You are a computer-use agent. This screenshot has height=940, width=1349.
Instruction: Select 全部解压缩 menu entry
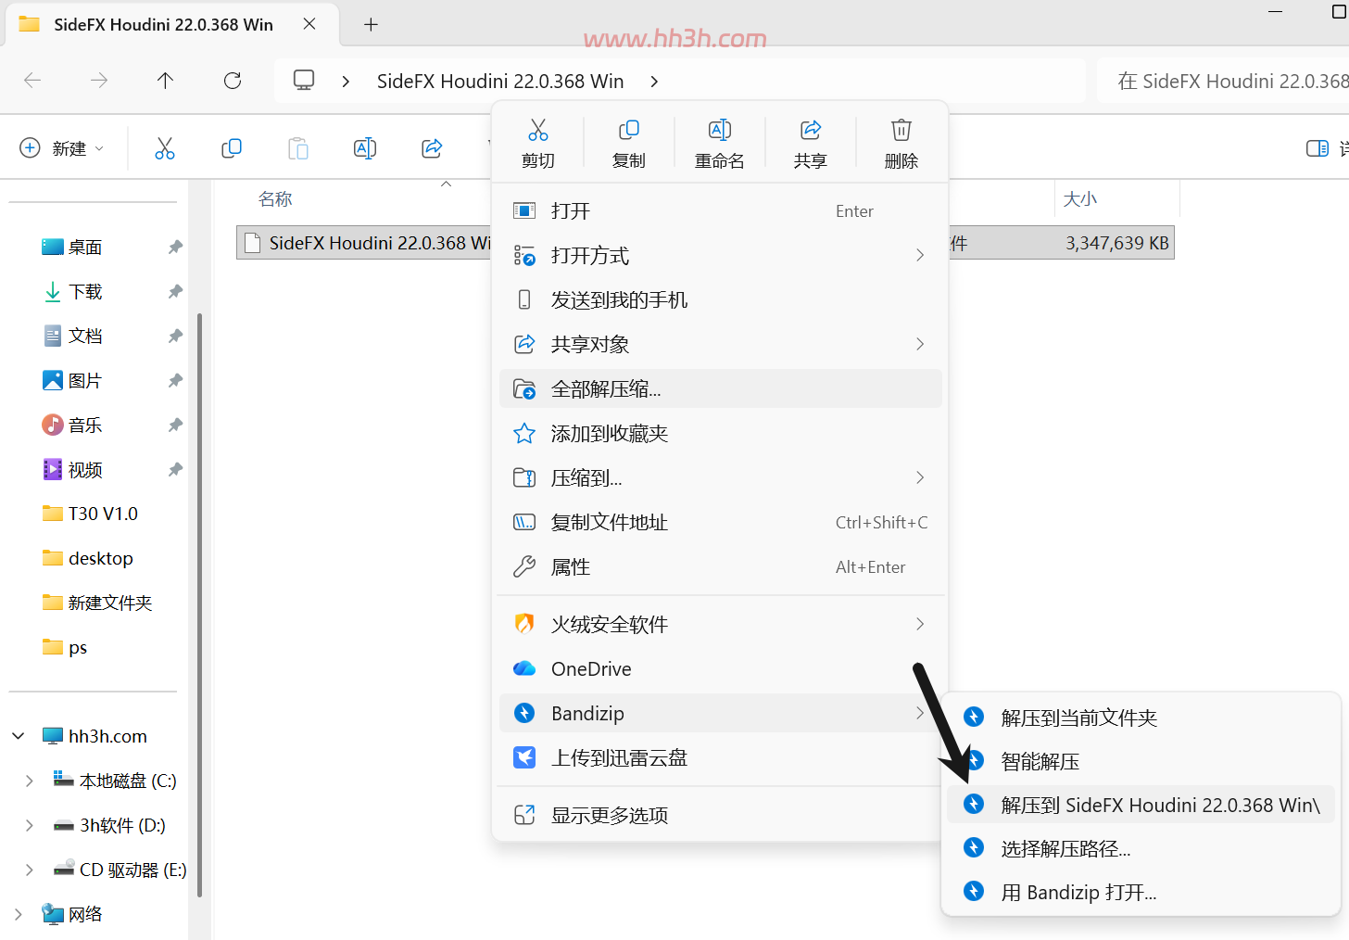(720, 389)
